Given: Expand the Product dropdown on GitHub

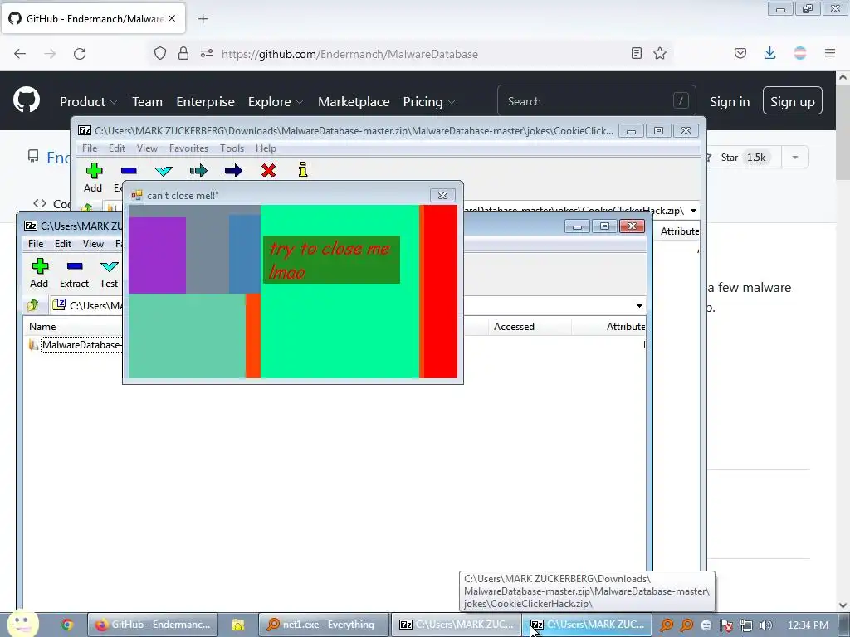Looking at the screenshot, I should (x=89, y=101).
